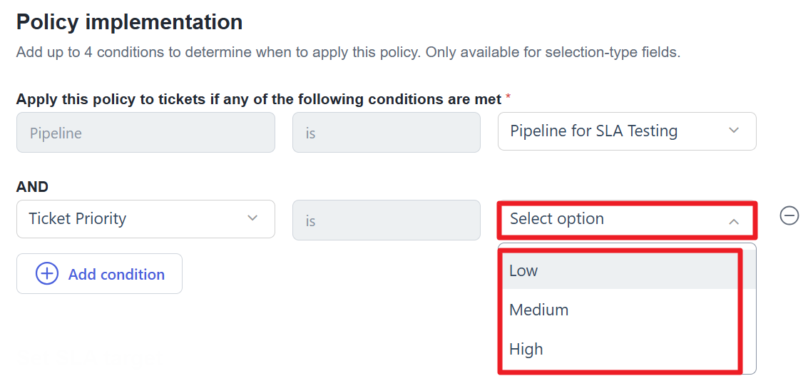Click the Ticket Priority chevron arrow
808x381 pixels.
(x=252, y=218)
